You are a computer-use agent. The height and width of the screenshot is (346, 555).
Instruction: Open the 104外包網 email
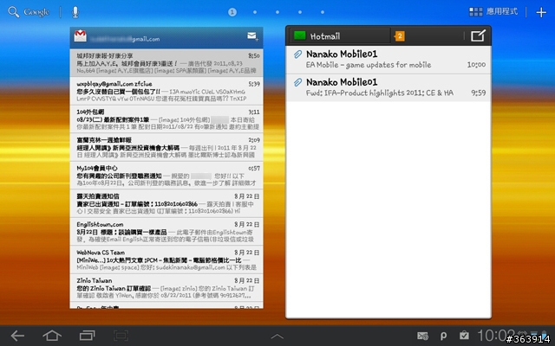[166, 119]
